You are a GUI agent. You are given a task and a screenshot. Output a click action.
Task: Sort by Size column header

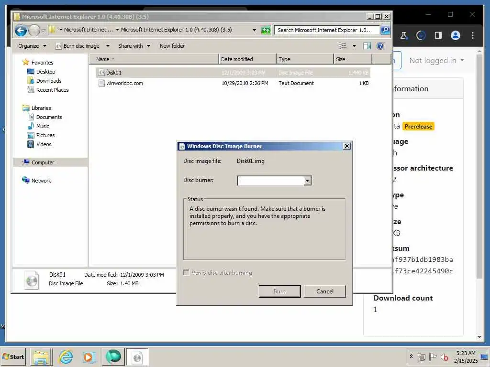click(x=353, y=59)
